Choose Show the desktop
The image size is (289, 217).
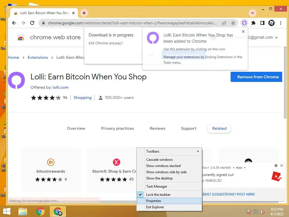tap(169, 178)
